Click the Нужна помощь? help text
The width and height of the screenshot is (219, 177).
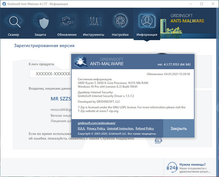(x=195, y=164)
